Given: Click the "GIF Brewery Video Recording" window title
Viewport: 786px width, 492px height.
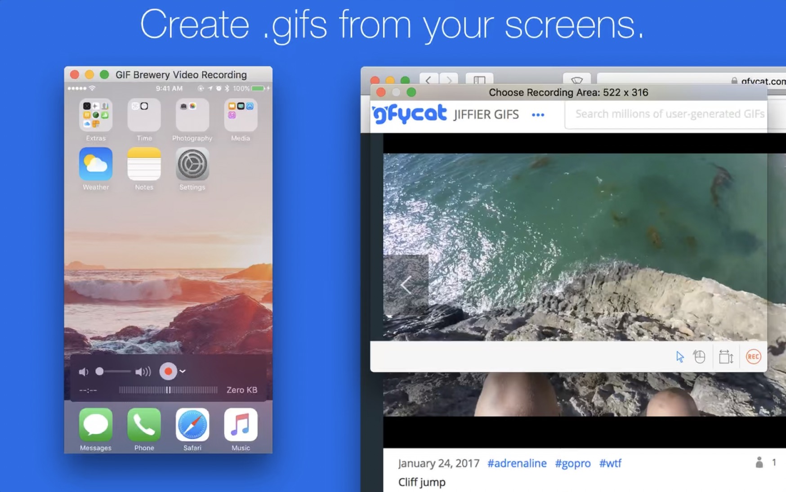Looking at the screenshot, I should click(x=181, y=75).
